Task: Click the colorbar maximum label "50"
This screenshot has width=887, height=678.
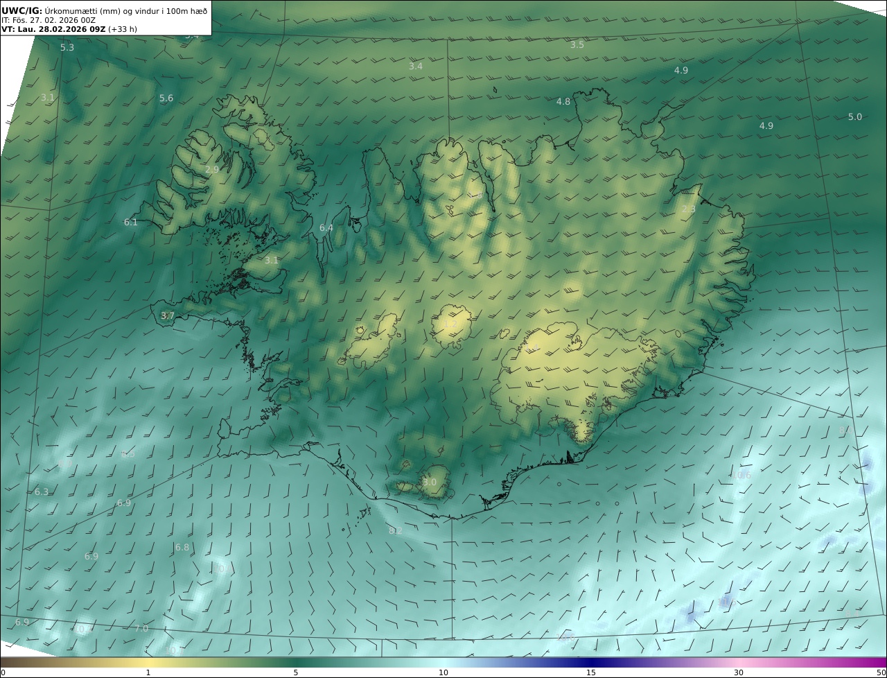Action: click(x=881, y=672)
